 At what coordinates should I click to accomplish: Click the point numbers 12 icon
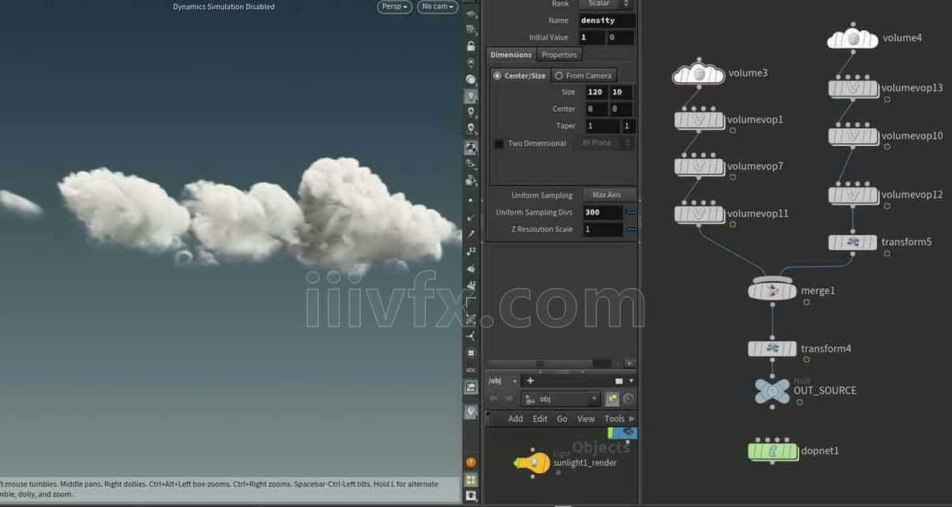(x=471, y=251)
